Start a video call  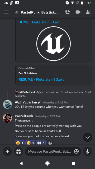78,12
